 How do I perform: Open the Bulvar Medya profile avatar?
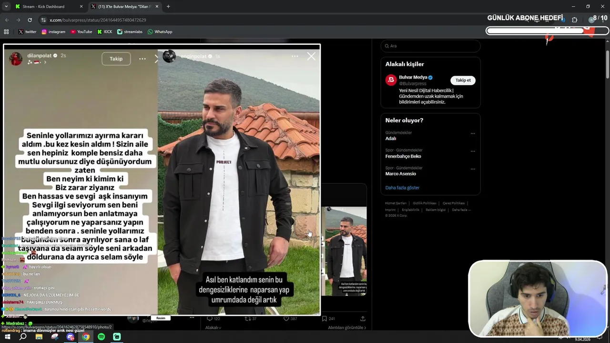point(391,80)
